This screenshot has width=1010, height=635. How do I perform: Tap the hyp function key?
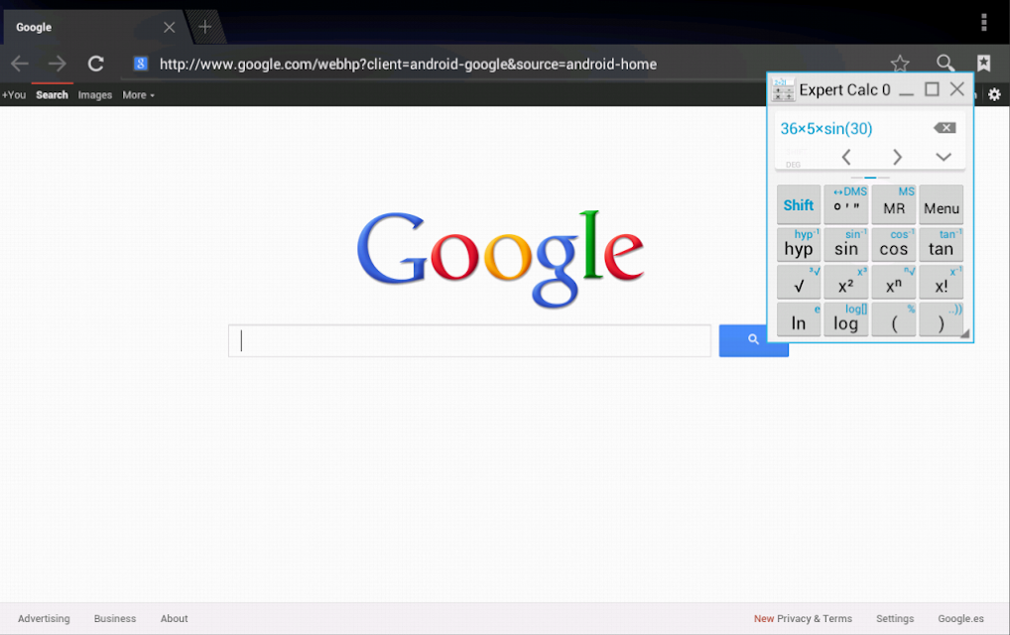click(799, 245)
